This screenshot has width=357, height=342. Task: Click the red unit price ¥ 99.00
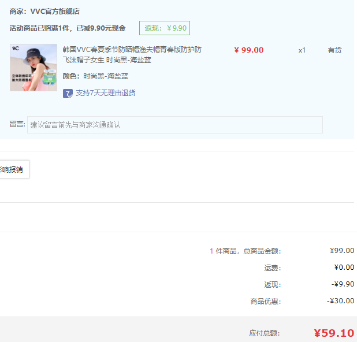(x=249, y=50)
